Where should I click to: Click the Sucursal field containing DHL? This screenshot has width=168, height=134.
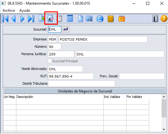tap(55, 29)
